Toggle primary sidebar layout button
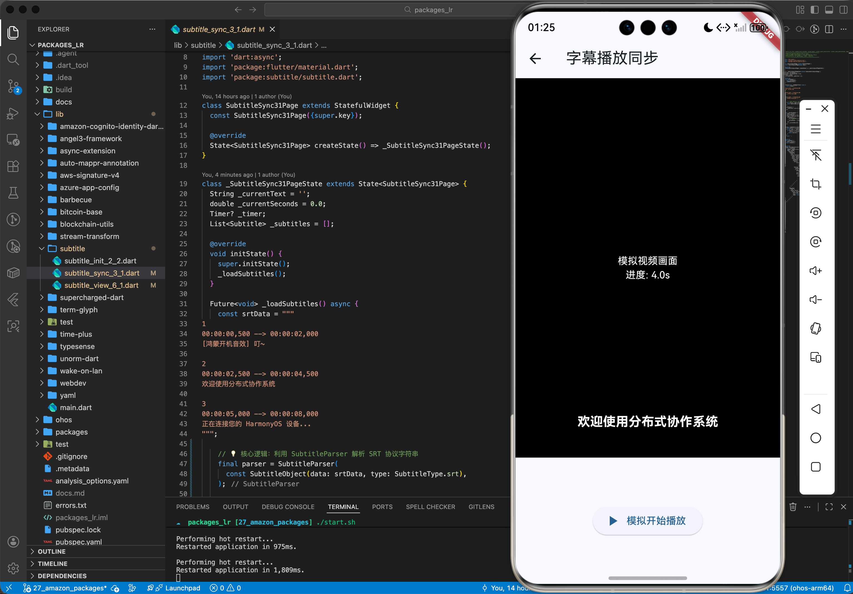Image resolution: width=853 pixels, height=594 pixels. tap(814, 10)
